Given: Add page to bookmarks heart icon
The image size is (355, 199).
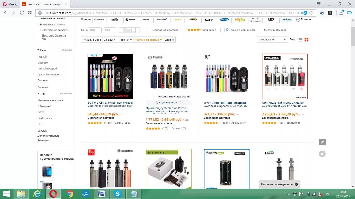Looking at the screenshot, I should 311,13.
